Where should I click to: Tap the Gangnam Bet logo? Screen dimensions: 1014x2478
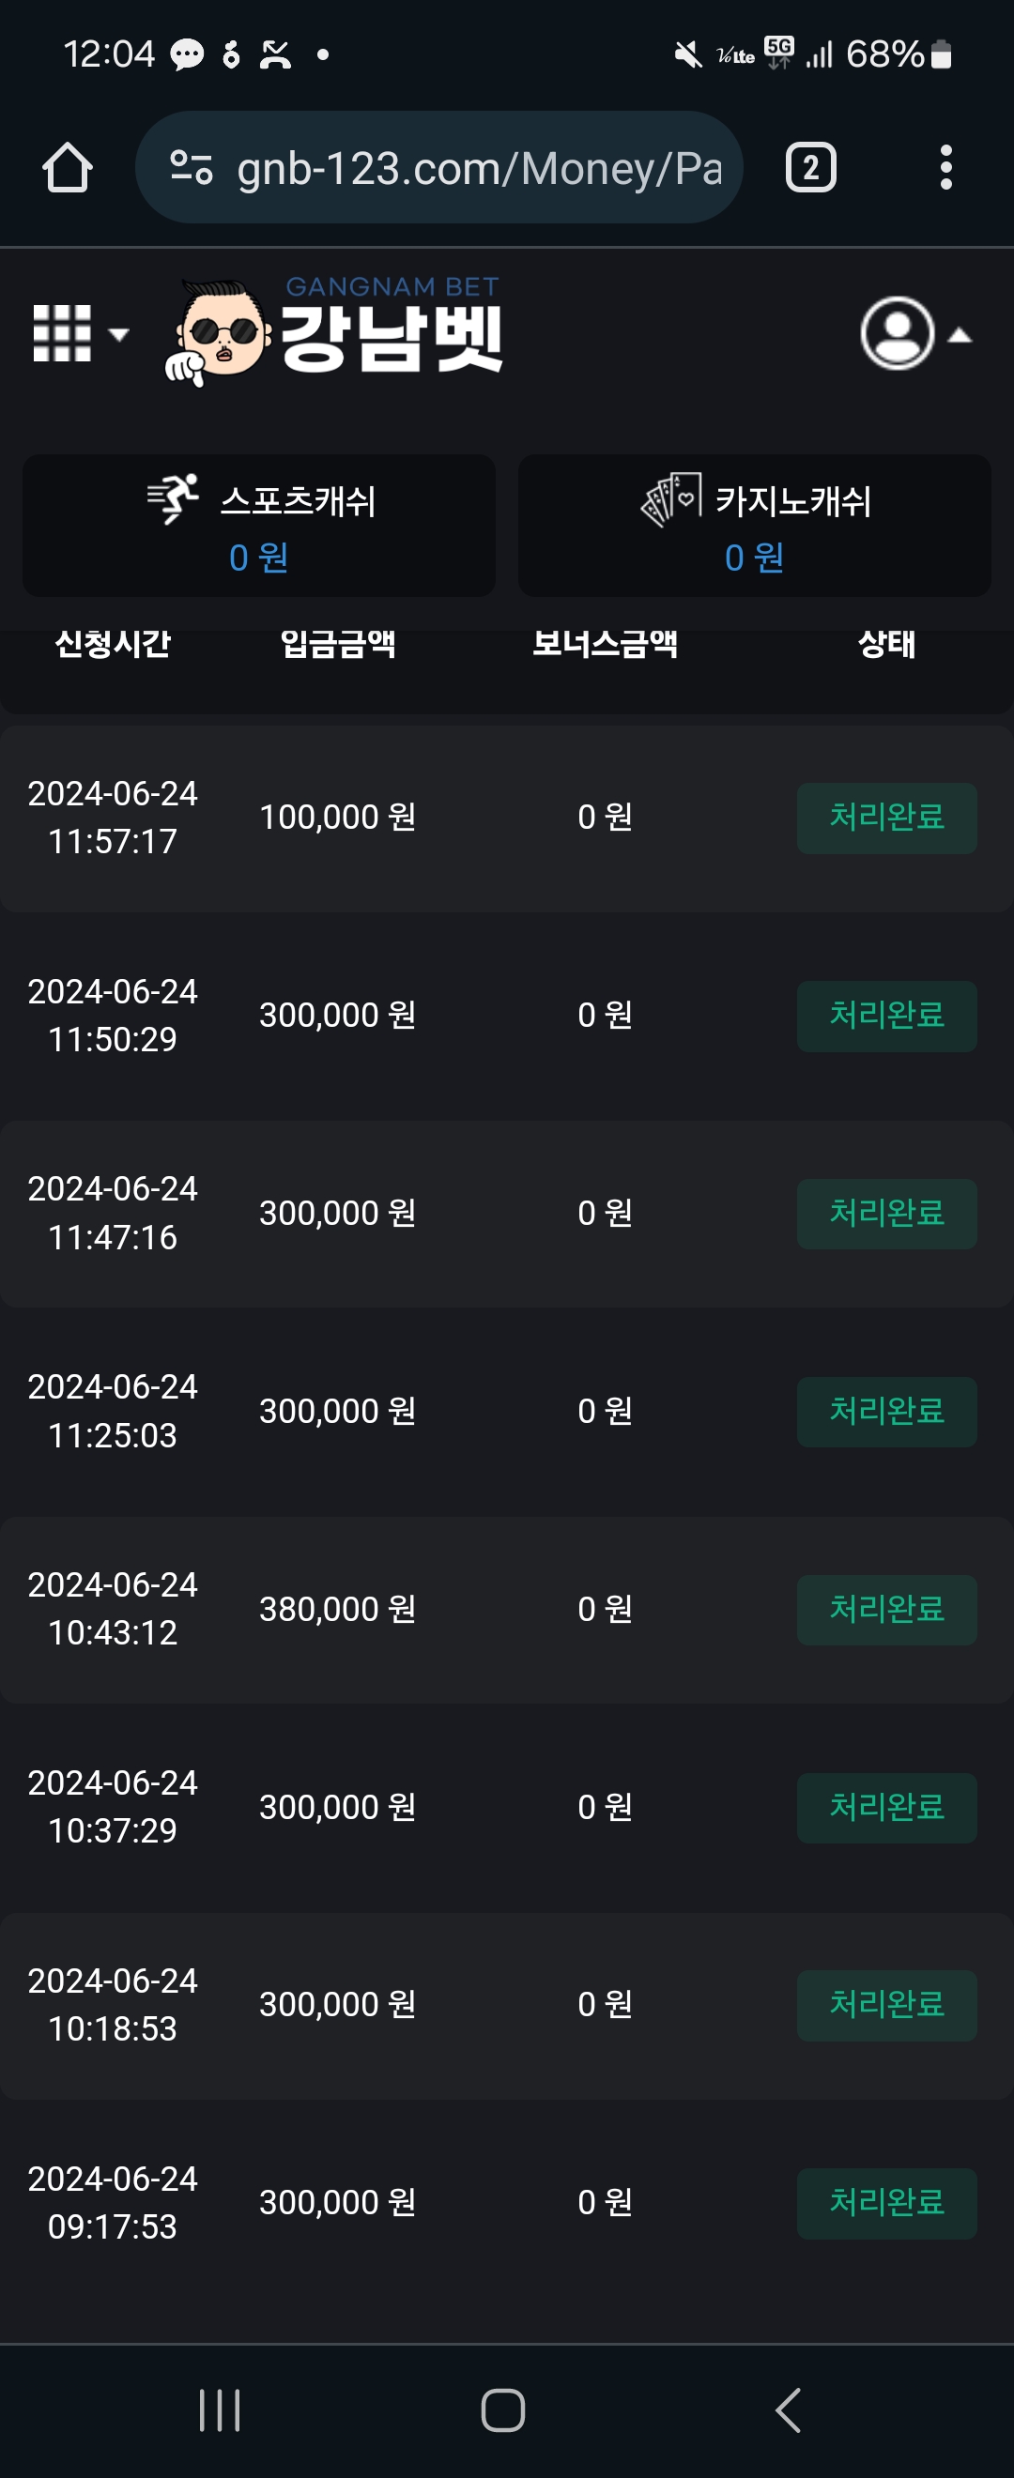point(334,332)
